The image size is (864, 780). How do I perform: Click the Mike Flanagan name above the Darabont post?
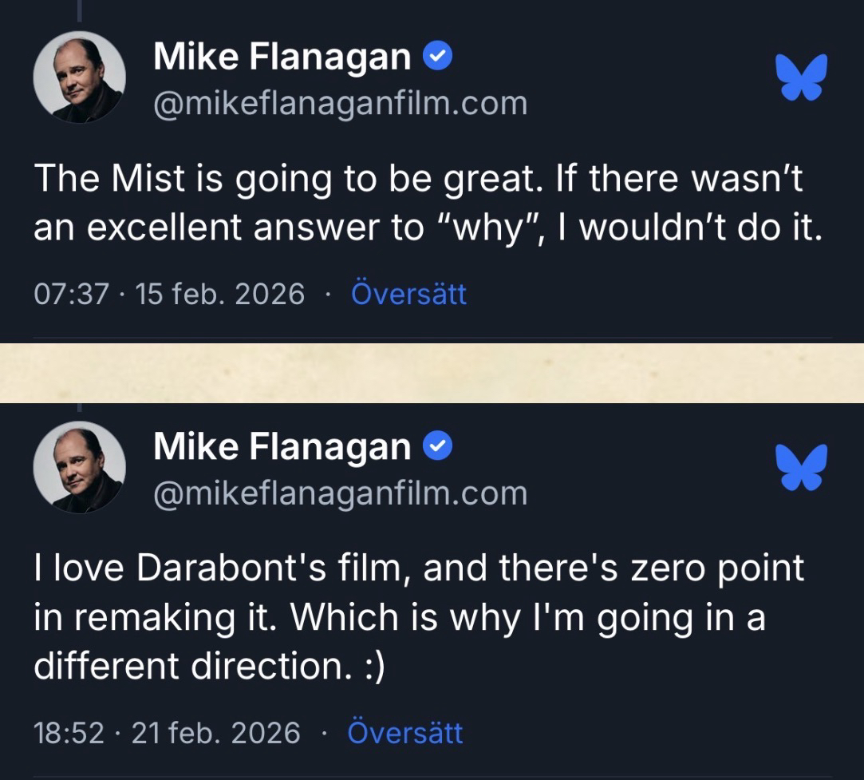tap(281, 446)
